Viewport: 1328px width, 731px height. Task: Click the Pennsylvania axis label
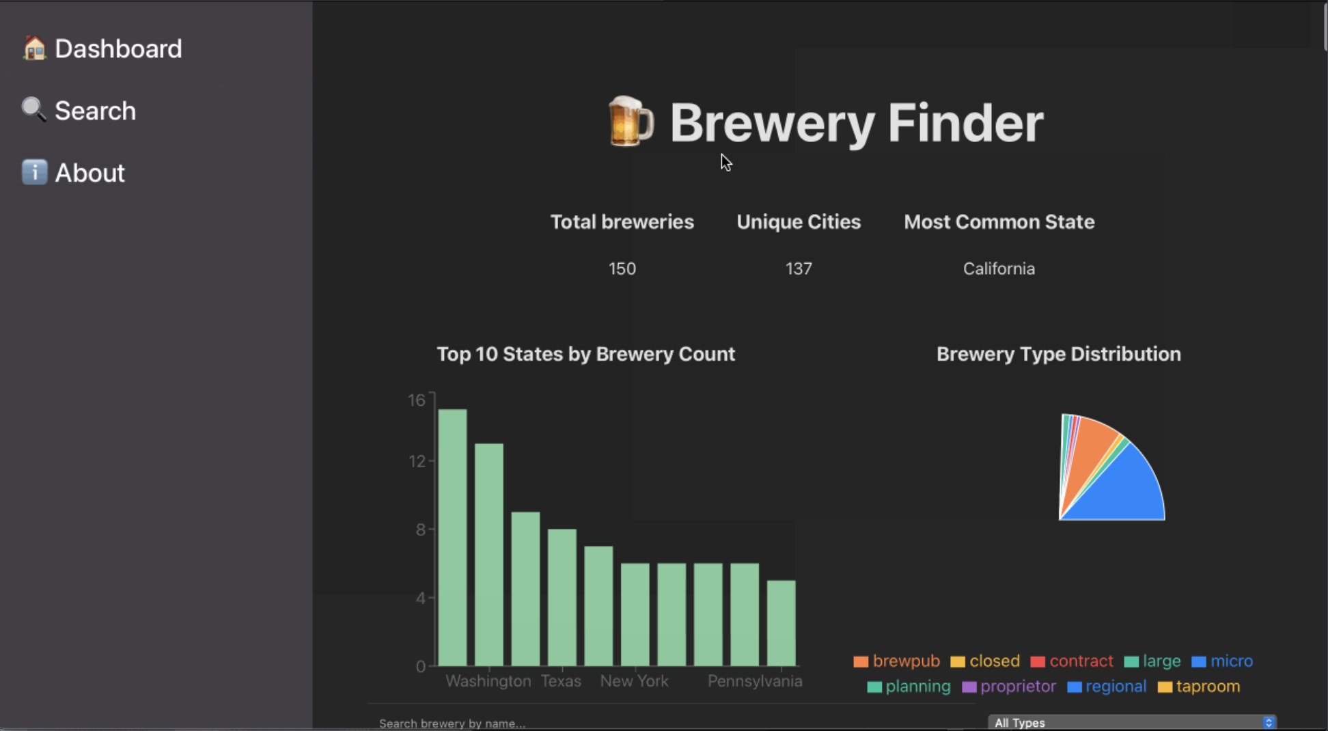point(755,681)
